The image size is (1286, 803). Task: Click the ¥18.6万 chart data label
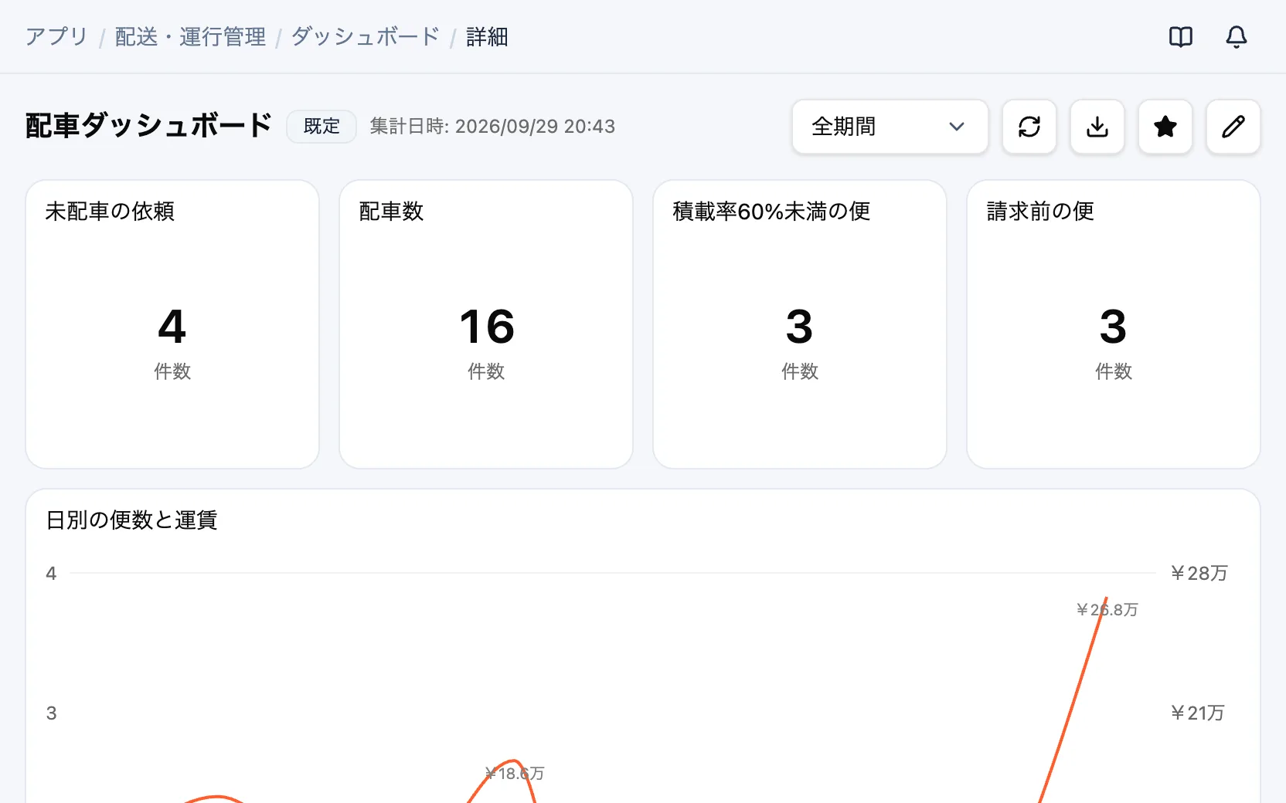[514, 774]
